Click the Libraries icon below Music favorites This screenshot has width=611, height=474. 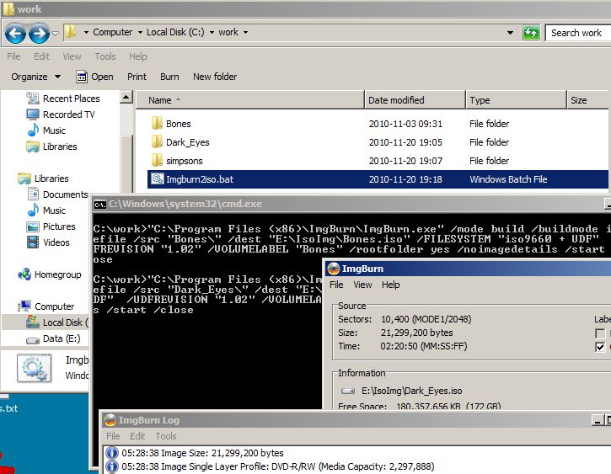(x=33, y=146)
